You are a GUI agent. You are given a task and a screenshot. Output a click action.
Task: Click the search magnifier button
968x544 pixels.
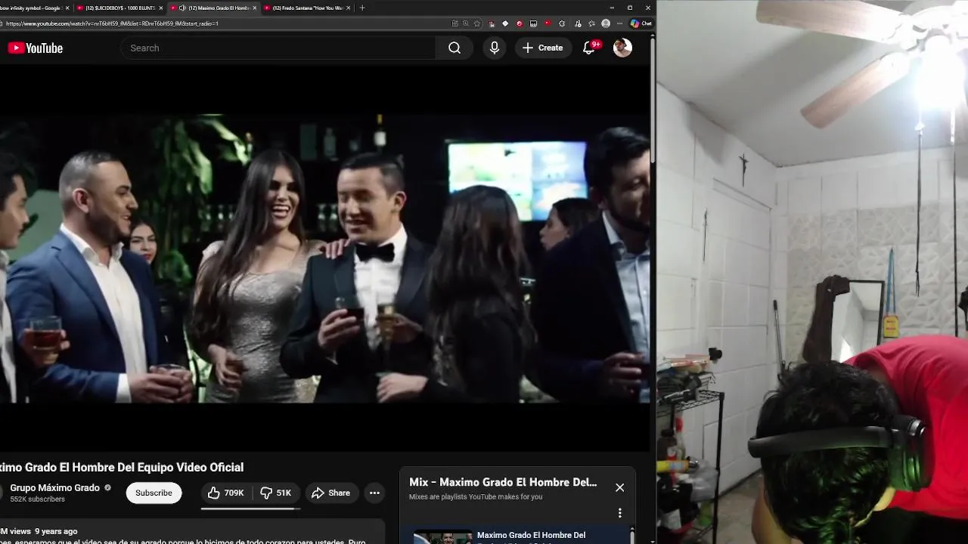point(454,48)
